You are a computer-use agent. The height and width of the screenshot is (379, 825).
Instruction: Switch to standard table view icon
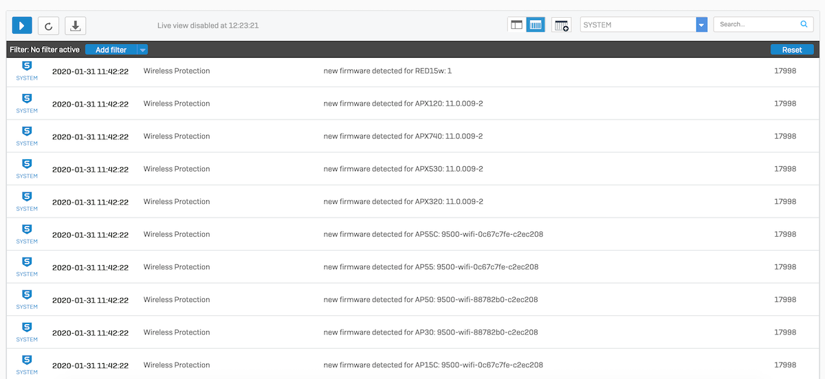pyautogui.click(x=516, y=25)
